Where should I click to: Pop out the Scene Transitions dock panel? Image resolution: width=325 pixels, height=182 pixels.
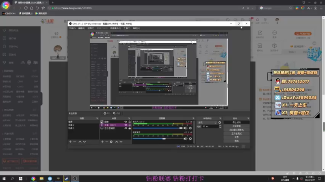tap(220, 119)
